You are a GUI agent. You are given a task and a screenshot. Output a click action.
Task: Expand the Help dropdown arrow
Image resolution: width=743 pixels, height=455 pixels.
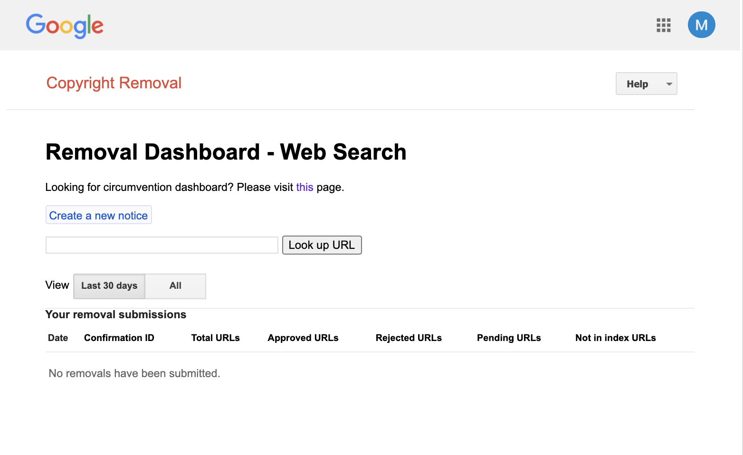coord(669,84)
